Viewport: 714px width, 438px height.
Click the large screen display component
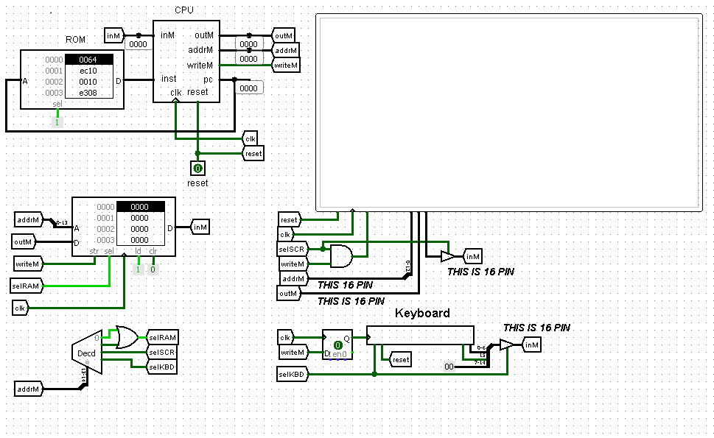click(x=508, y=113)
